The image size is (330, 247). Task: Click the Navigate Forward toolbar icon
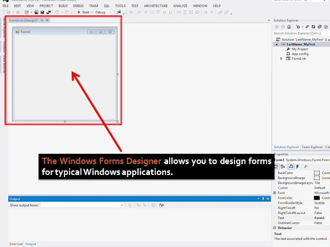[x=18, y=12]
